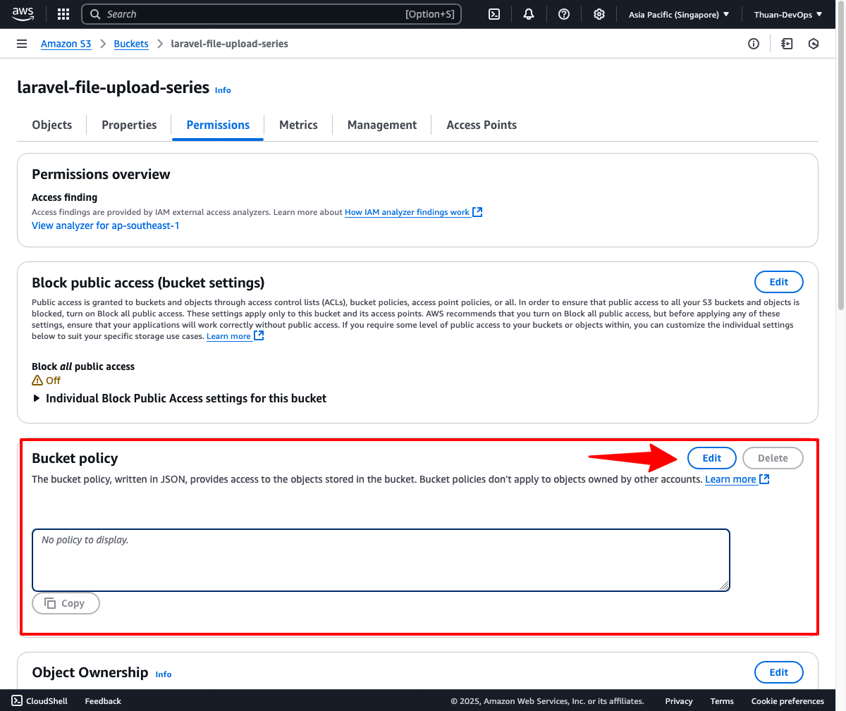Open the notifications bell
The image size is (846, 711).
click(x=529, y=14)
